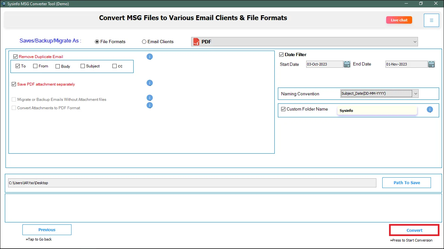
Task: Open the Naming Convention dropdown
Action: (379, 94)
